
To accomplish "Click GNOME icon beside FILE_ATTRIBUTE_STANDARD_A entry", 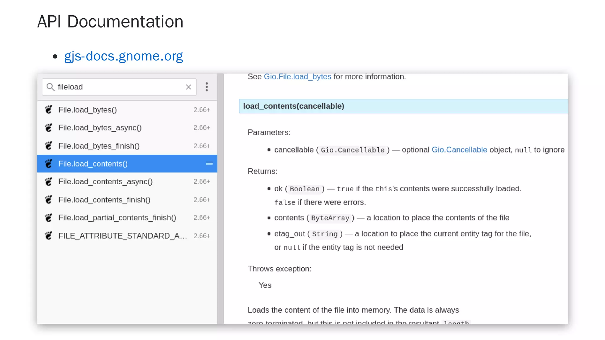I will point(49,236).
